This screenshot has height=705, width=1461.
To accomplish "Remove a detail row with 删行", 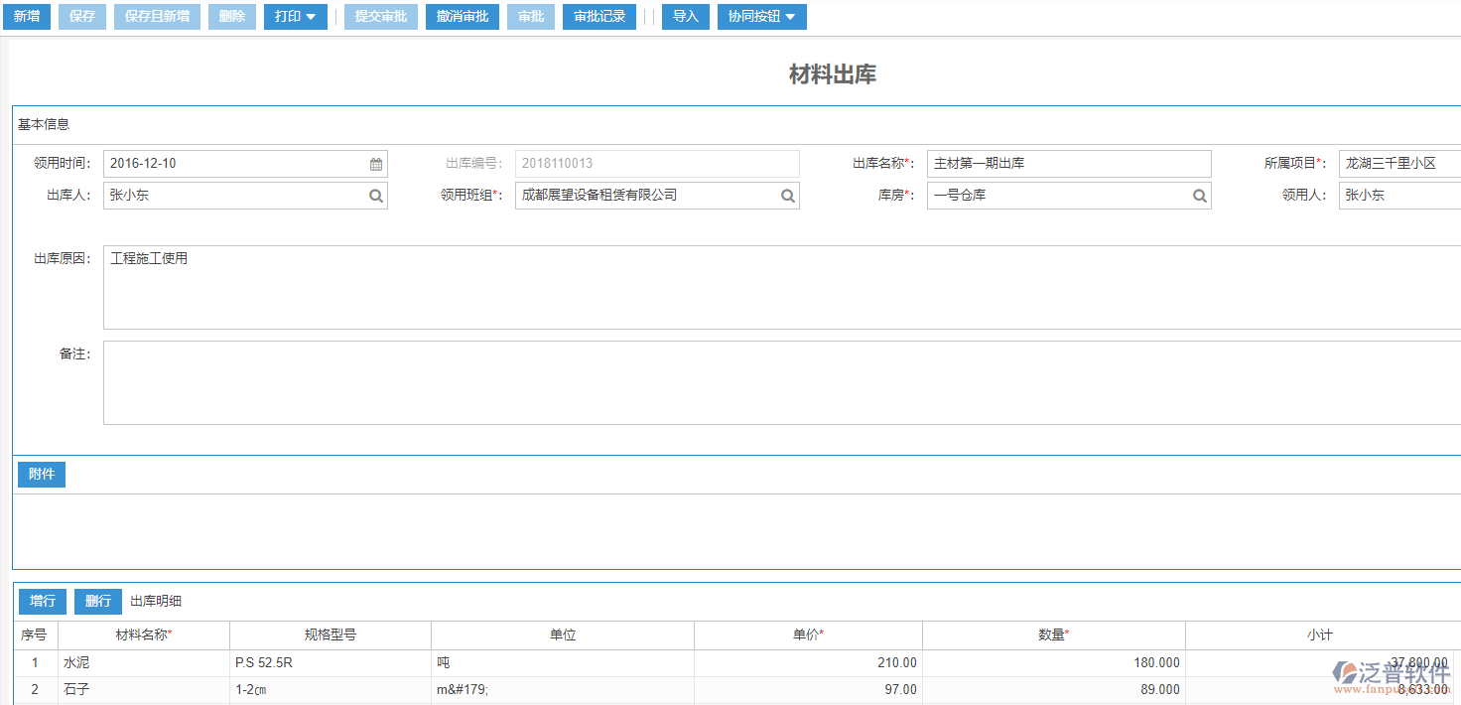I will coord(96,601).
